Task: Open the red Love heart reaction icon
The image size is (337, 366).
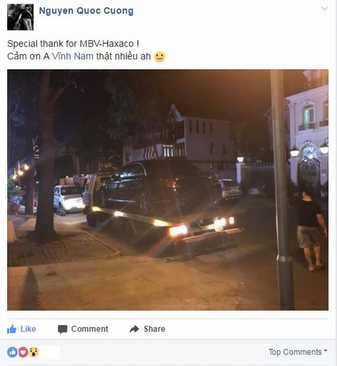Action: 23,352
